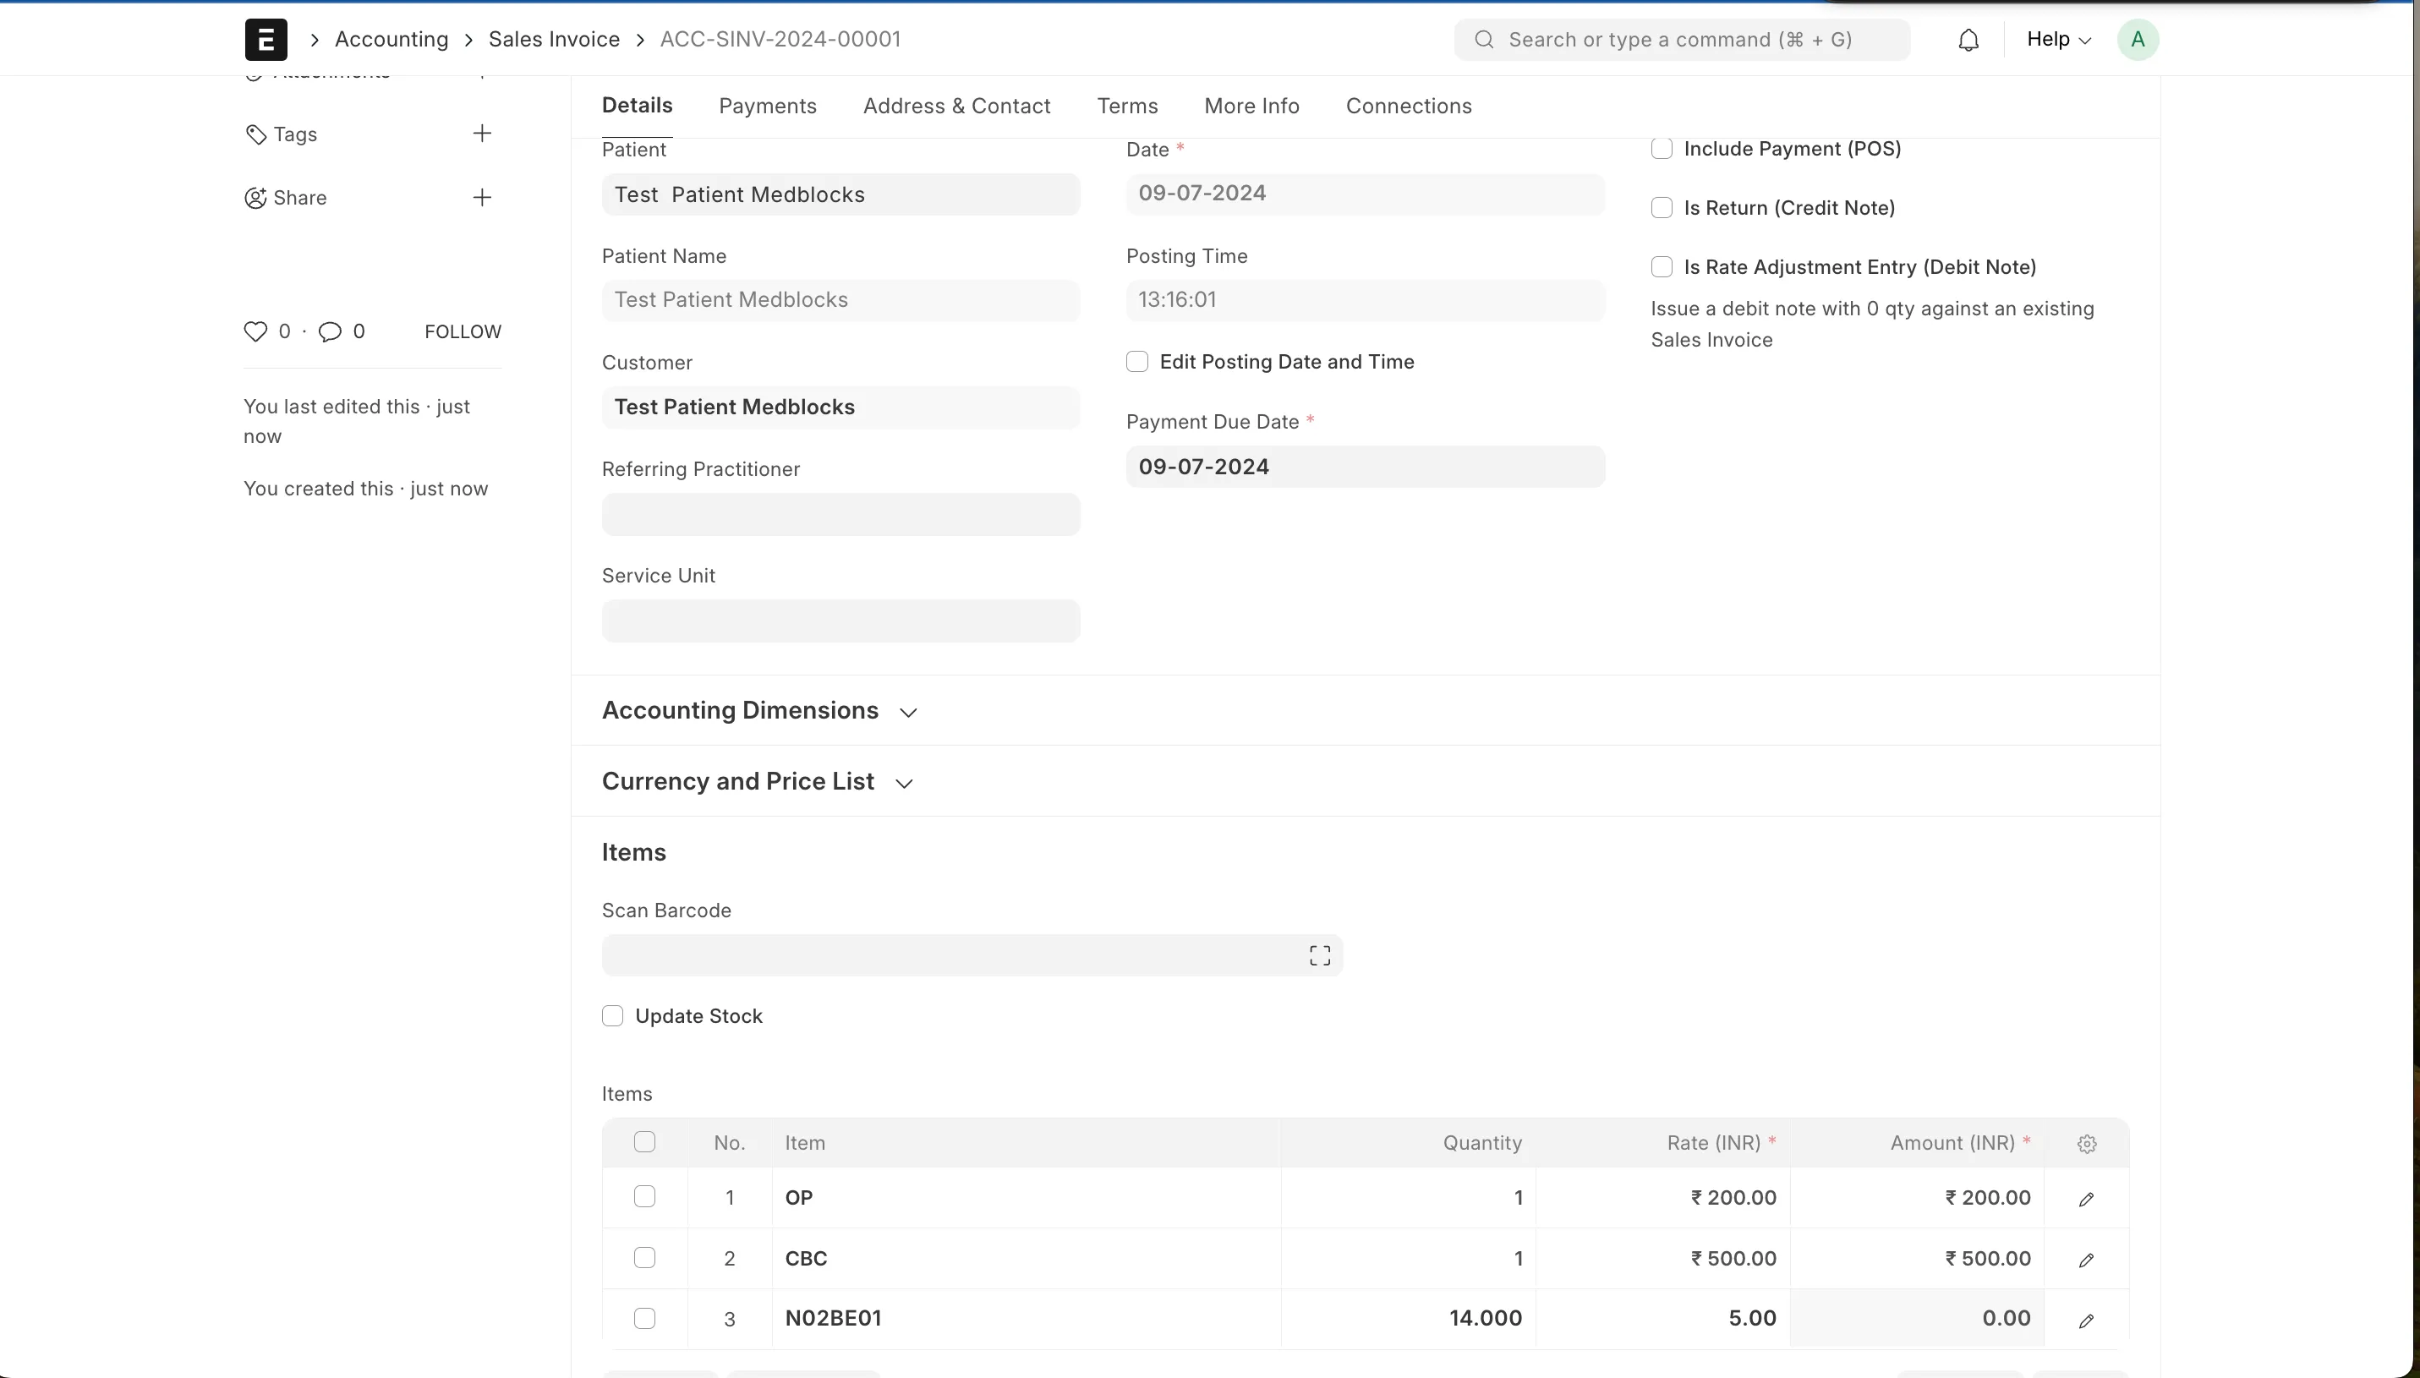Image resolution: width=2420 pixels, height=1378 pixels.
Task: Click the FOLLOW link
Action: [x=462, y=331]
